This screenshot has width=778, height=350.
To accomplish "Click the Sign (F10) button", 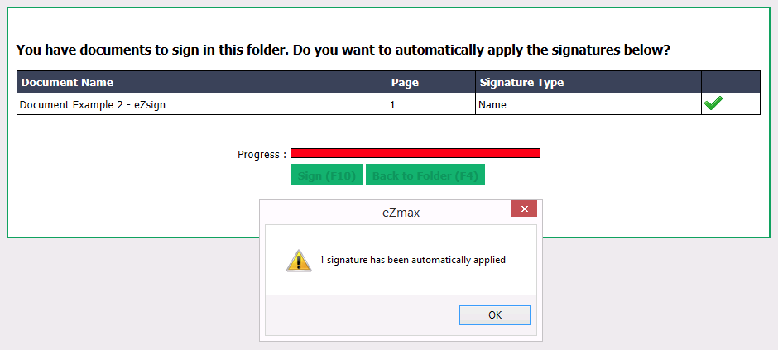I will pyautogui.click(x=326, y=175).
